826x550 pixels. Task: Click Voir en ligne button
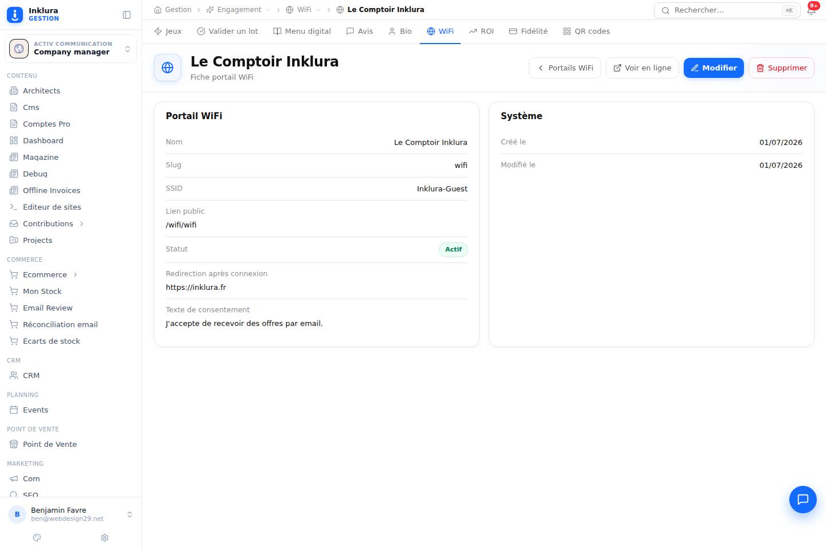(x=642, y=68)
